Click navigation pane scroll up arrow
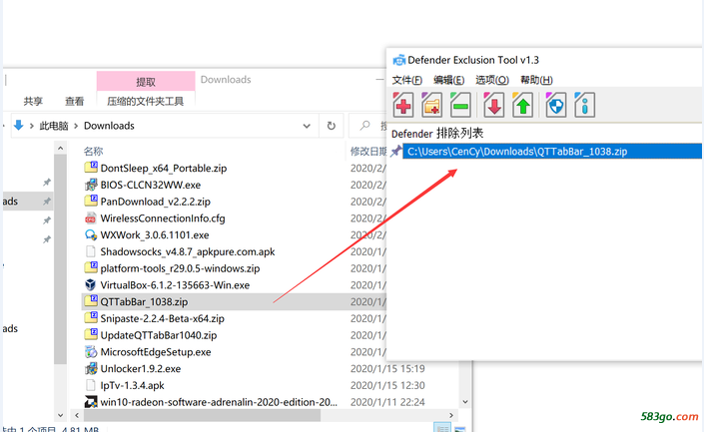Image resolution: width=704 pixels, height=432 pixels. click(x=61, y=148)
